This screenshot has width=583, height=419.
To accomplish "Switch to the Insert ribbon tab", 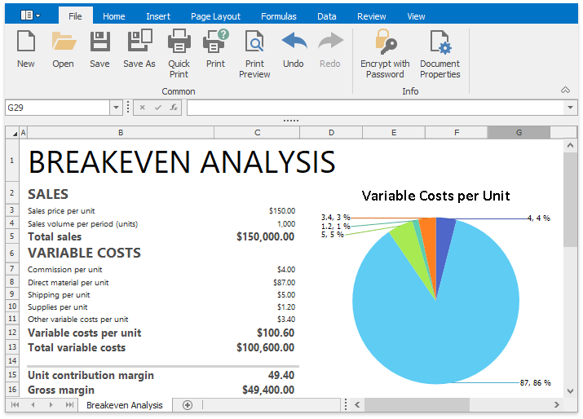I will pos(158,16).
